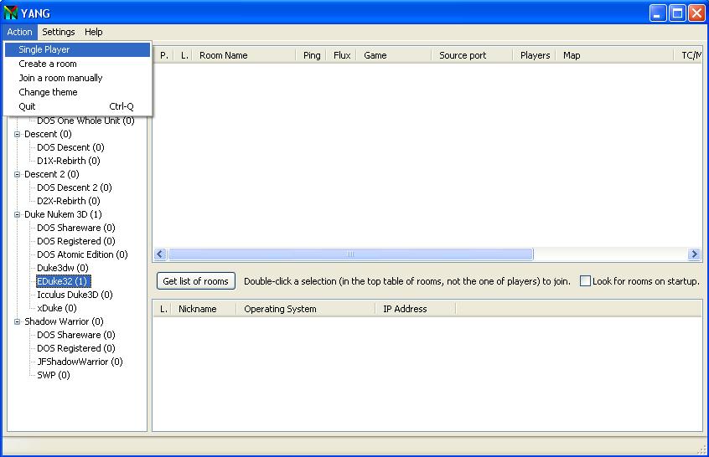Image resolution: width=709 pixels, height=457 pixels.
Task: Select DOS Descent (0) tree item
Action: click(70, 147)
